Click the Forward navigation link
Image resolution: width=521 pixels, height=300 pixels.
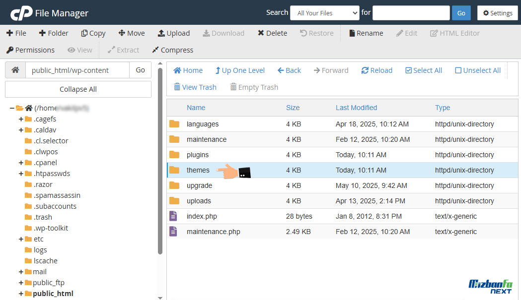pyautogui.click(x=331, y=70)
